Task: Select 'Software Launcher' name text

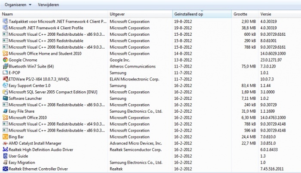Action: pos(25,98)
